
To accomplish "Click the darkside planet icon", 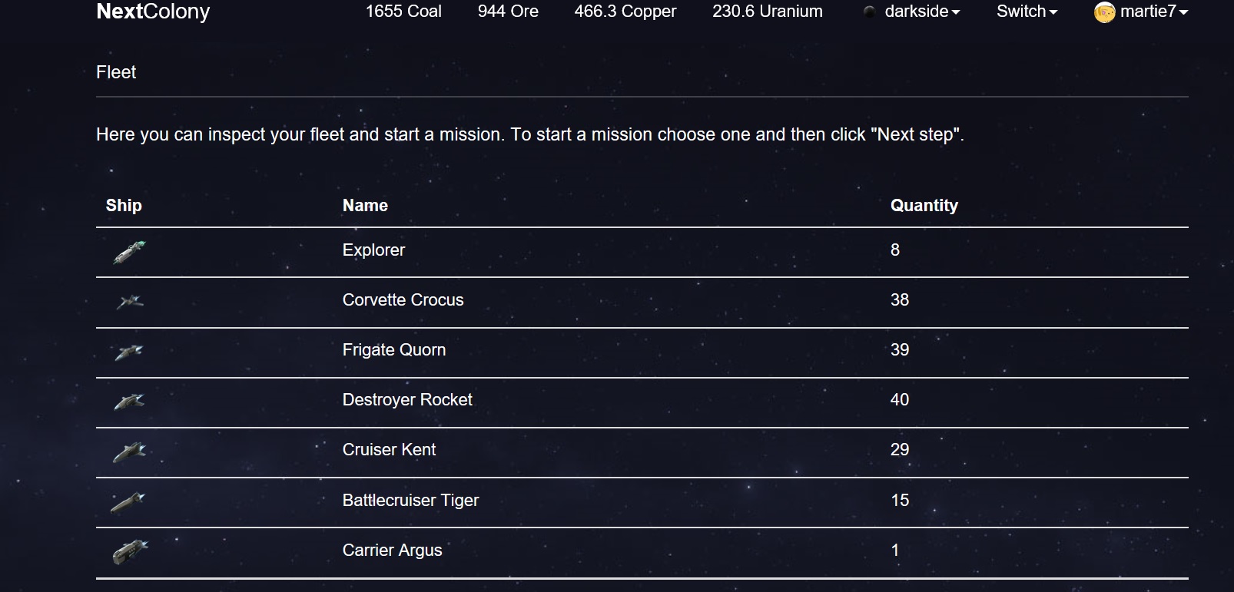I will pyautogui.click(x=870, y=12).
